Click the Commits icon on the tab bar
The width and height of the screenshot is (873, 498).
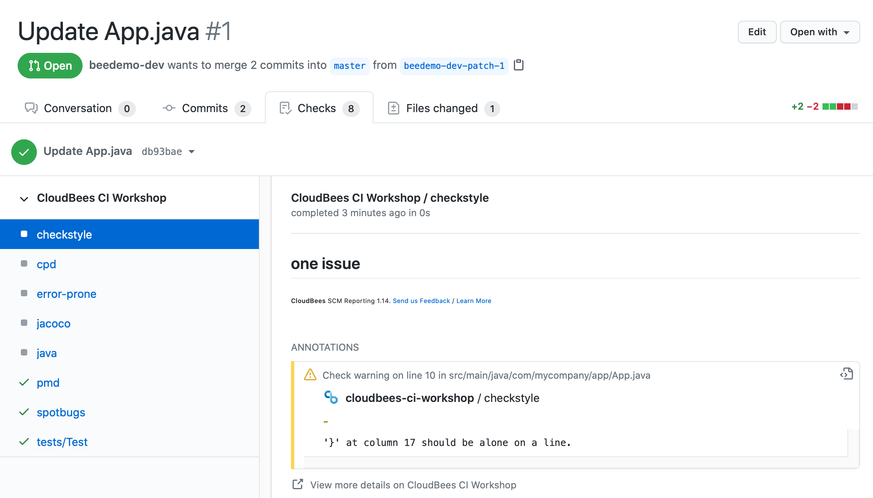[x=169, y=108]
